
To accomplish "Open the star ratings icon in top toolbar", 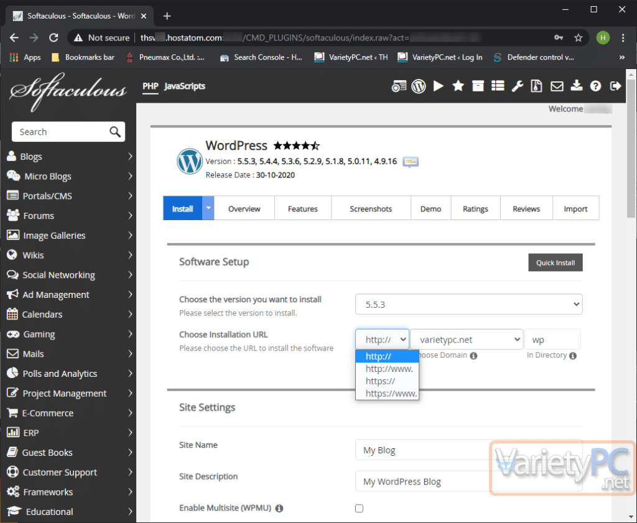I will [x=458, y=86].
